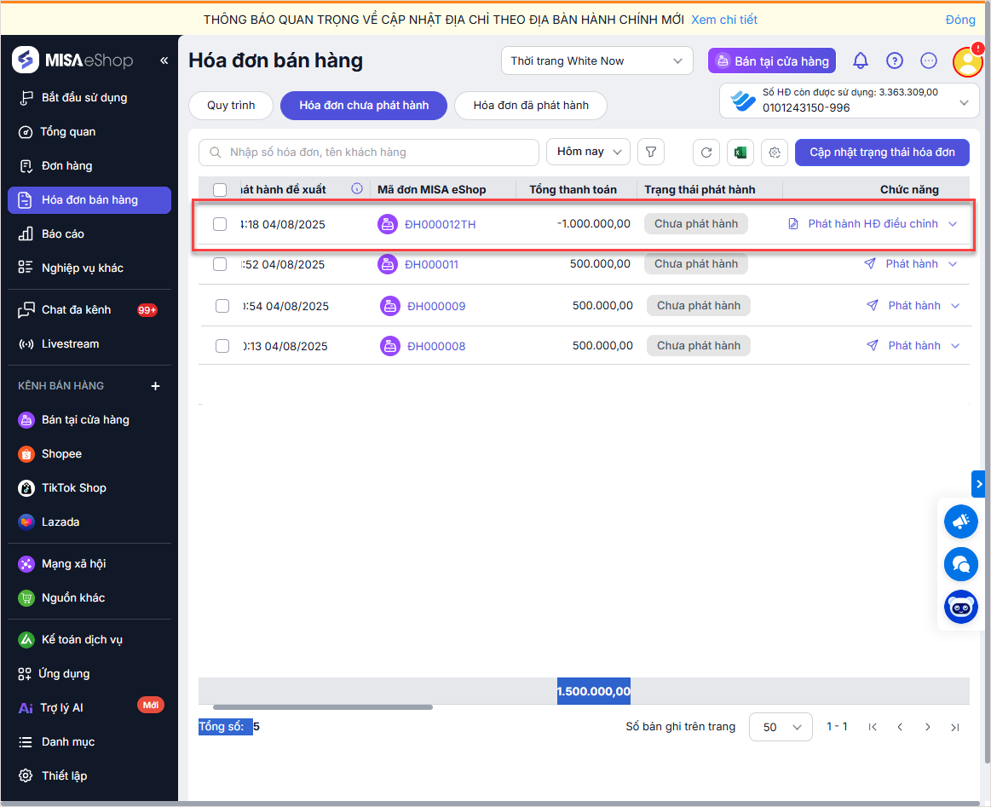
Task: Open the Hôm nay date range dropdown
Action: tap(589, 152)
